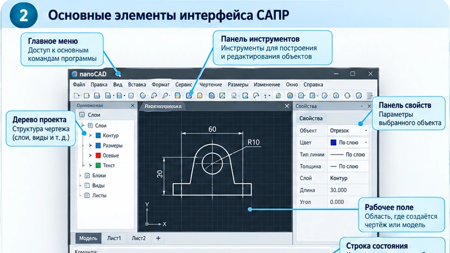Image resolution: width=450 pixels, height=253 pixels.
Task: Open the Справка menu
Action: point(313,85)
